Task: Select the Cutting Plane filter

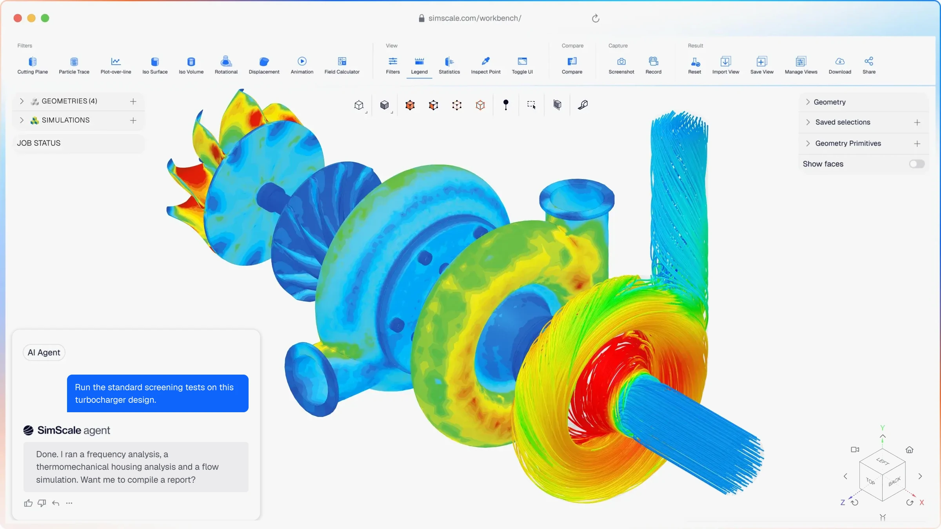Action: click(33, 65)
